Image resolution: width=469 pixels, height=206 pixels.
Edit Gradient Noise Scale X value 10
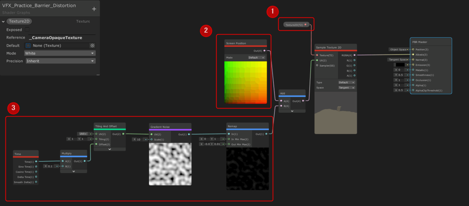pyautogui.click(x=140, y=139)
